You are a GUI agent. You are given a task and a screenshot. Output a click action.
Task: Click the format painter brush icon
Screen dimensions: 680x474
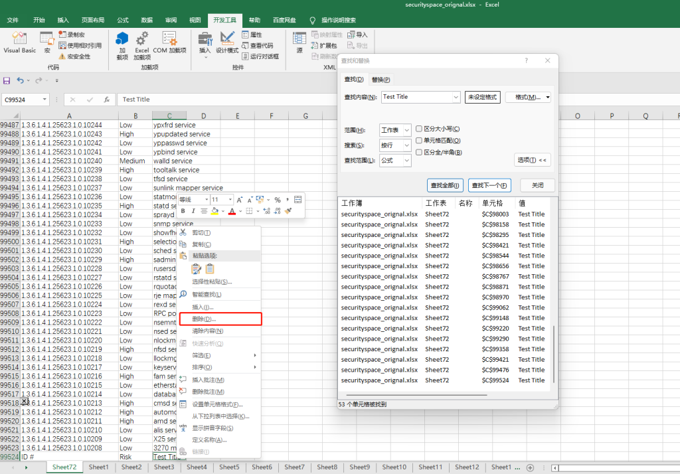click(x=288, y=211)
